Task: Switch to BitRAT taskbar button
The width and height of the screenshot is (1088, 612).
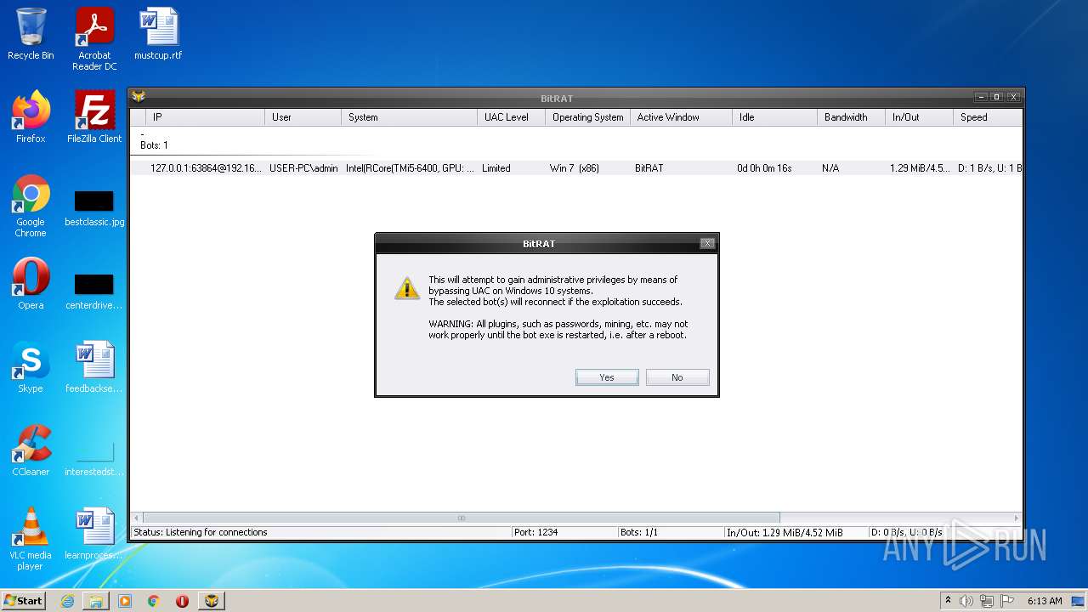Action: [x=212, y=601]
